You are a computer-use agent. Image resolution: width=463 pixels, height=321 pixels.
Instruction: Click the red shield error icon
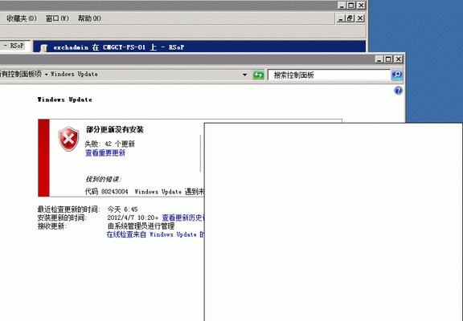(68, 139)
